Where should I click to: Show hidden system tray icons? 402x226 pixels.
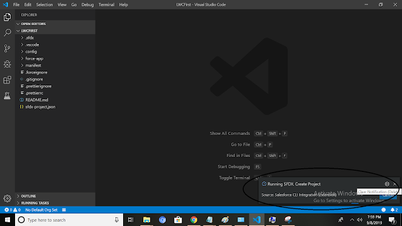(x=352, y=220)
